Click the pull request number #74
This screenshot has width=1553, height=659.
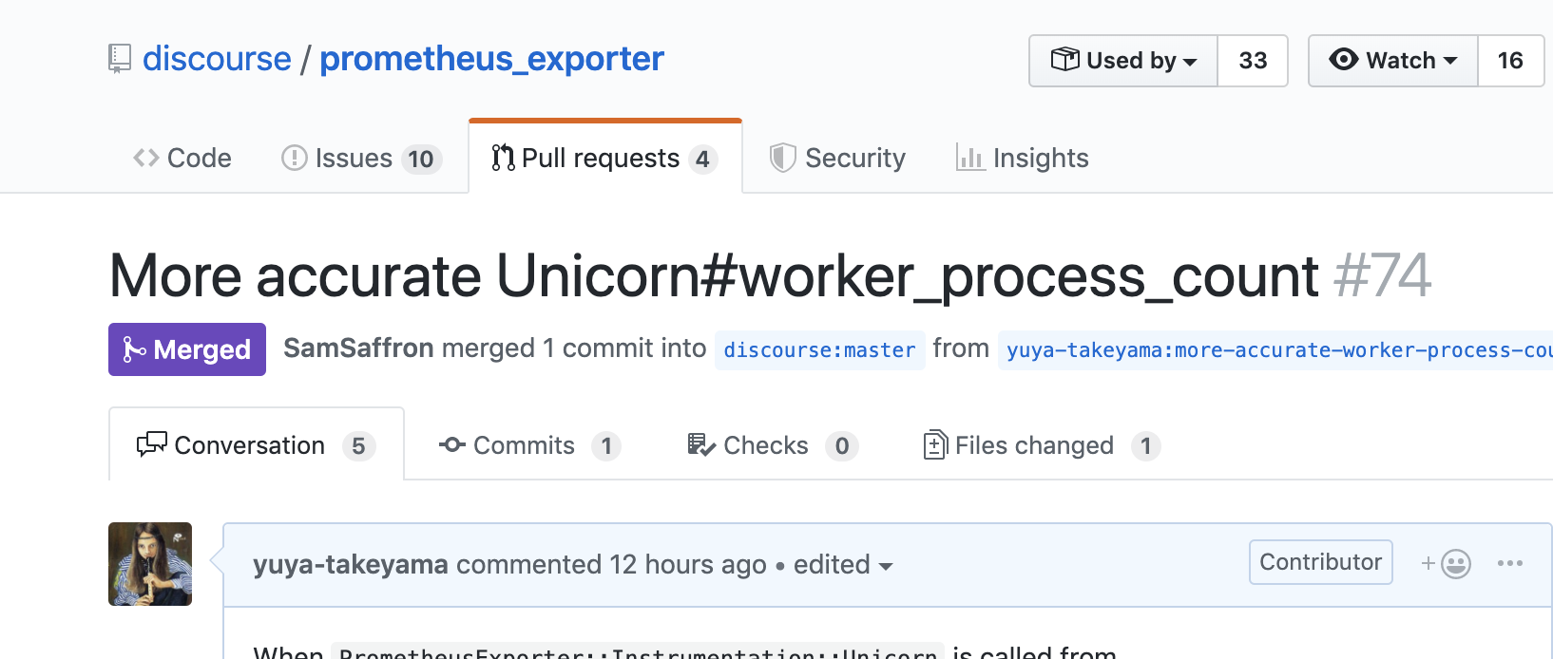(1382, 276)
